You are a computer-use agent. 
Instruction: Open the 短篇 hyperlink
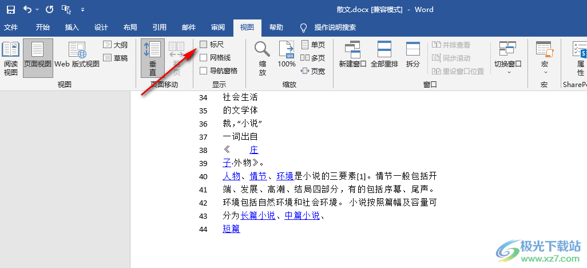coord(231,228)
